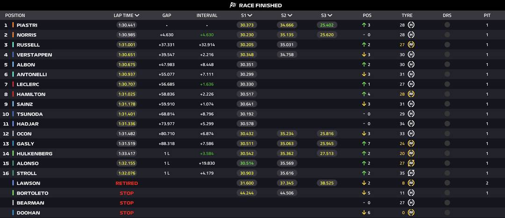Click Piastri's green position-gain arrow
Image resolution: width=505 pixels, height=218 pixels.
point(364,25)
